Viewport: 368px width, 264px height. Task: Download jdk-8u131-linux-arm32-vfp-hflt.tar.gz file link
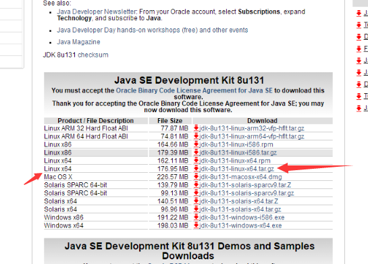252,128
